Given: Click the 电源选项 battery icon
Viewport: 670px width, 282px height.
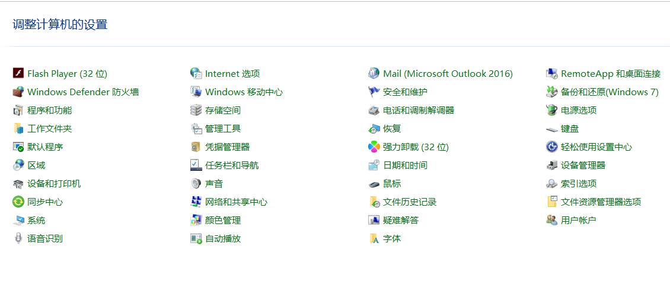Looking at the screenshot, I should (x=551, y=110).
